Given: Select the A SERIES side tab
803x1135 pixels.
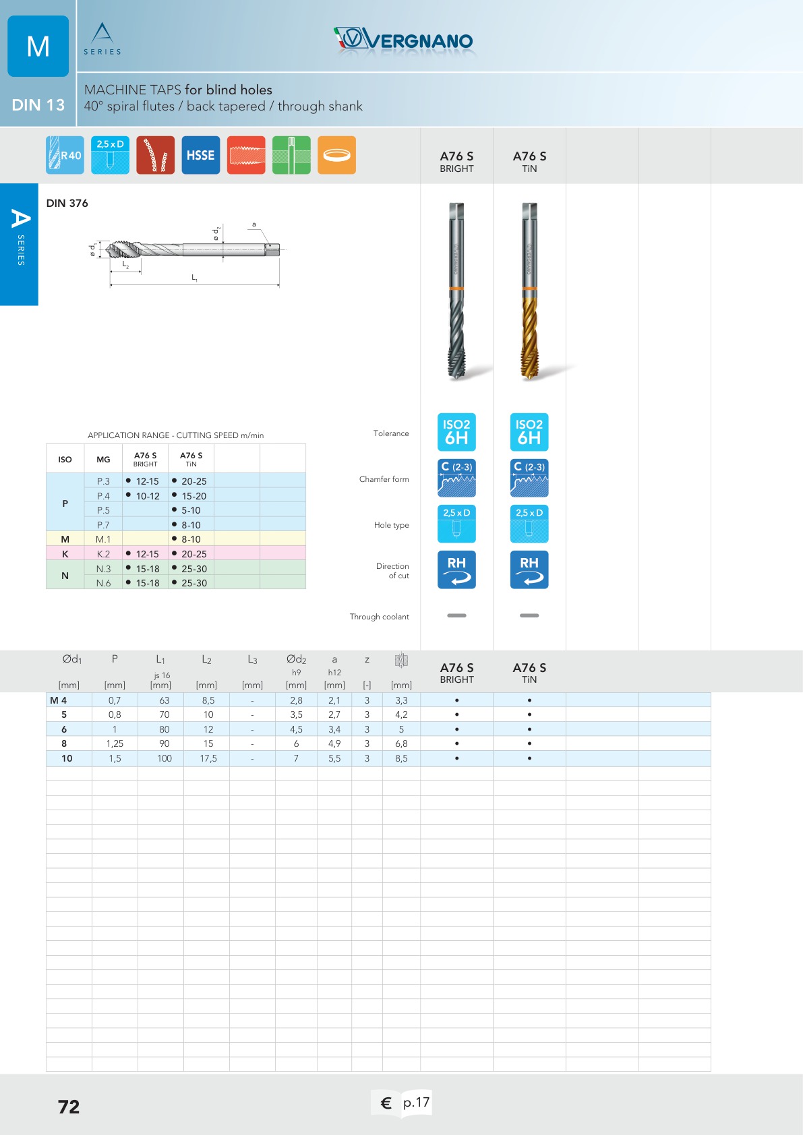Looking at the screenshot, I should point(19,244).
